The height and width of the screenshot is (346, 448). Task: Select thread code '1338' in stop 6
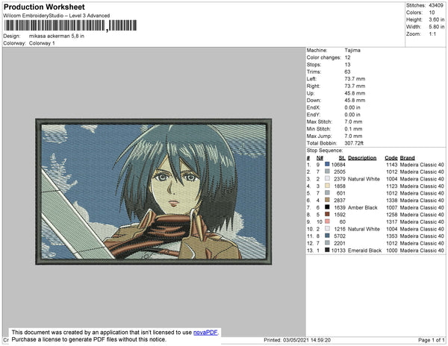click(392, 201)
